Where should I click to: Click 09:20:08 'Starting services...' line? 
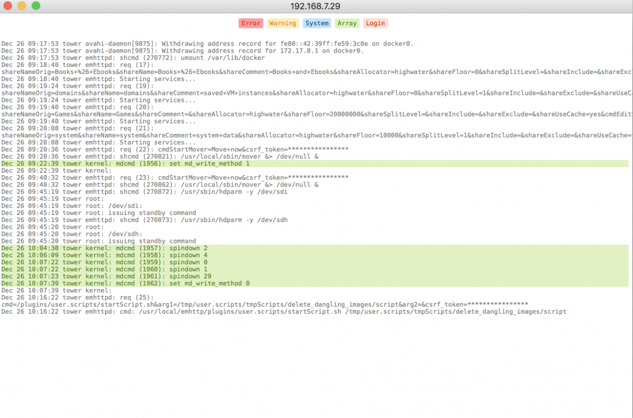pos(99,142)
